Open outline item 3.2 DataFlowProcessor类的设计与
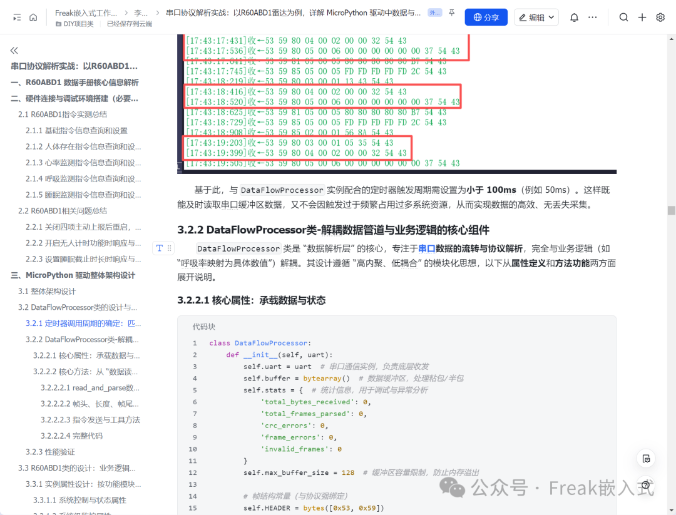The width and height of the screenshot is (676, 515). [x=78, y=307]
